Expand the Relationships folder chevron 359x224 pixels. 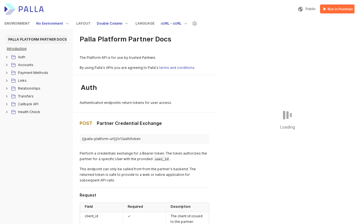(7, 88)
